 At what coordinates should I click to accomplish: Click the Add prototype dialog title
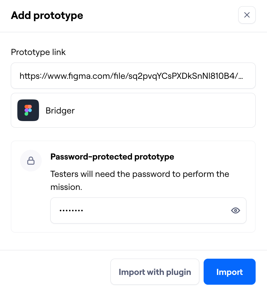click(47, 15)
